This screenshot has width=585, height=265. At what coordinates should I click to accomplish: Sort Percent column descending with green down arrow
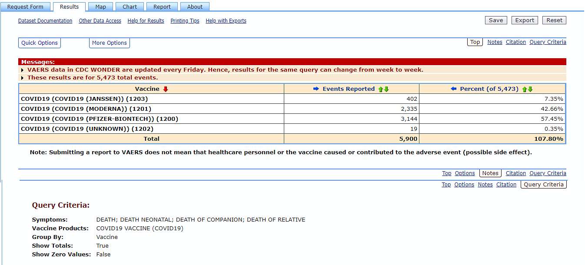pos(530,89)
